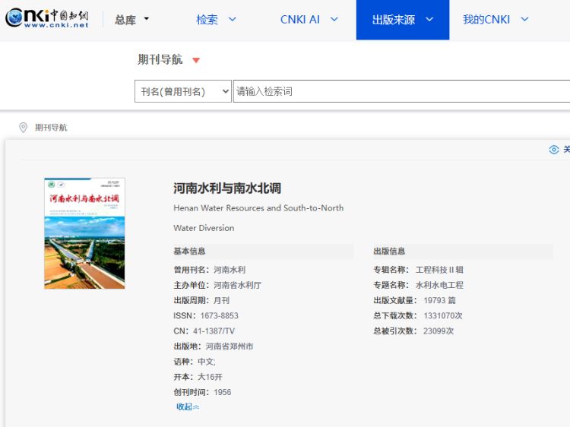Expand the 检索 menu arrow
Viewport: 570px width, 427px height.
tap(233, 19)
